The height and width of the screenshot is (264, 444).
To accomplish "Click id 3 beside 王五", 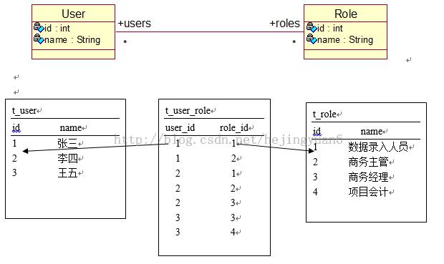I will (14, 172).
